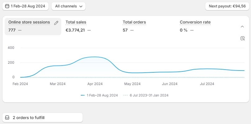Open the view report icon above chart

pos(243,38)
